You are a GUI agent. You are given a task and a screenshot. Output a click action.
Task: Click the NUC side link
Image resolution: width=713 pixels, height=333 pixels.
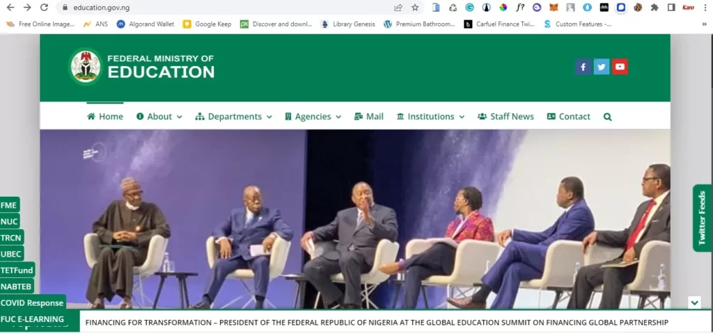(x=10, y=222)
